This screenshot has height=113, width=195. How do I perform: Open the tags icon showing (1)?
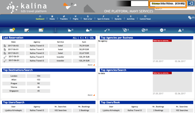pyautogui.click(x=191, y=17)
